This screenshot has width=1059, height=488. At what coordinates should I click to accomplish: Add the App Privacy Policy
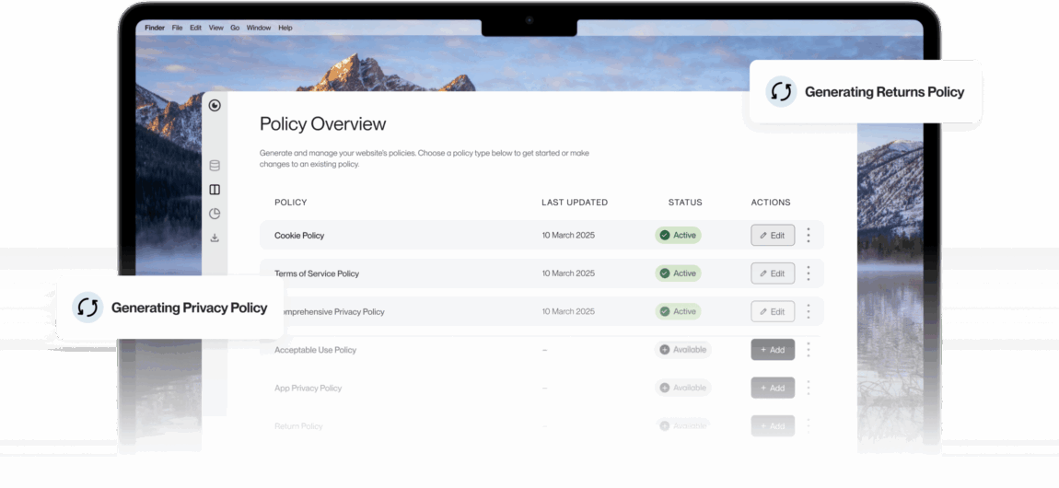(x=773, y=388)
